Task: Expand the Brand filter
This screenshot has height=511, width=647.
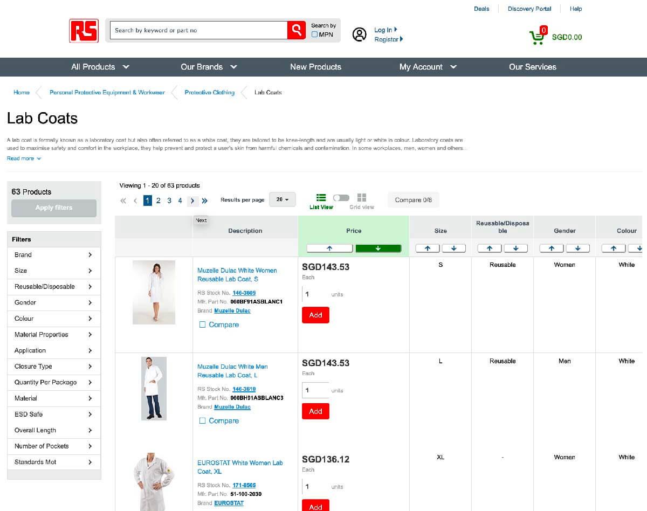Action: pos(53,255)
